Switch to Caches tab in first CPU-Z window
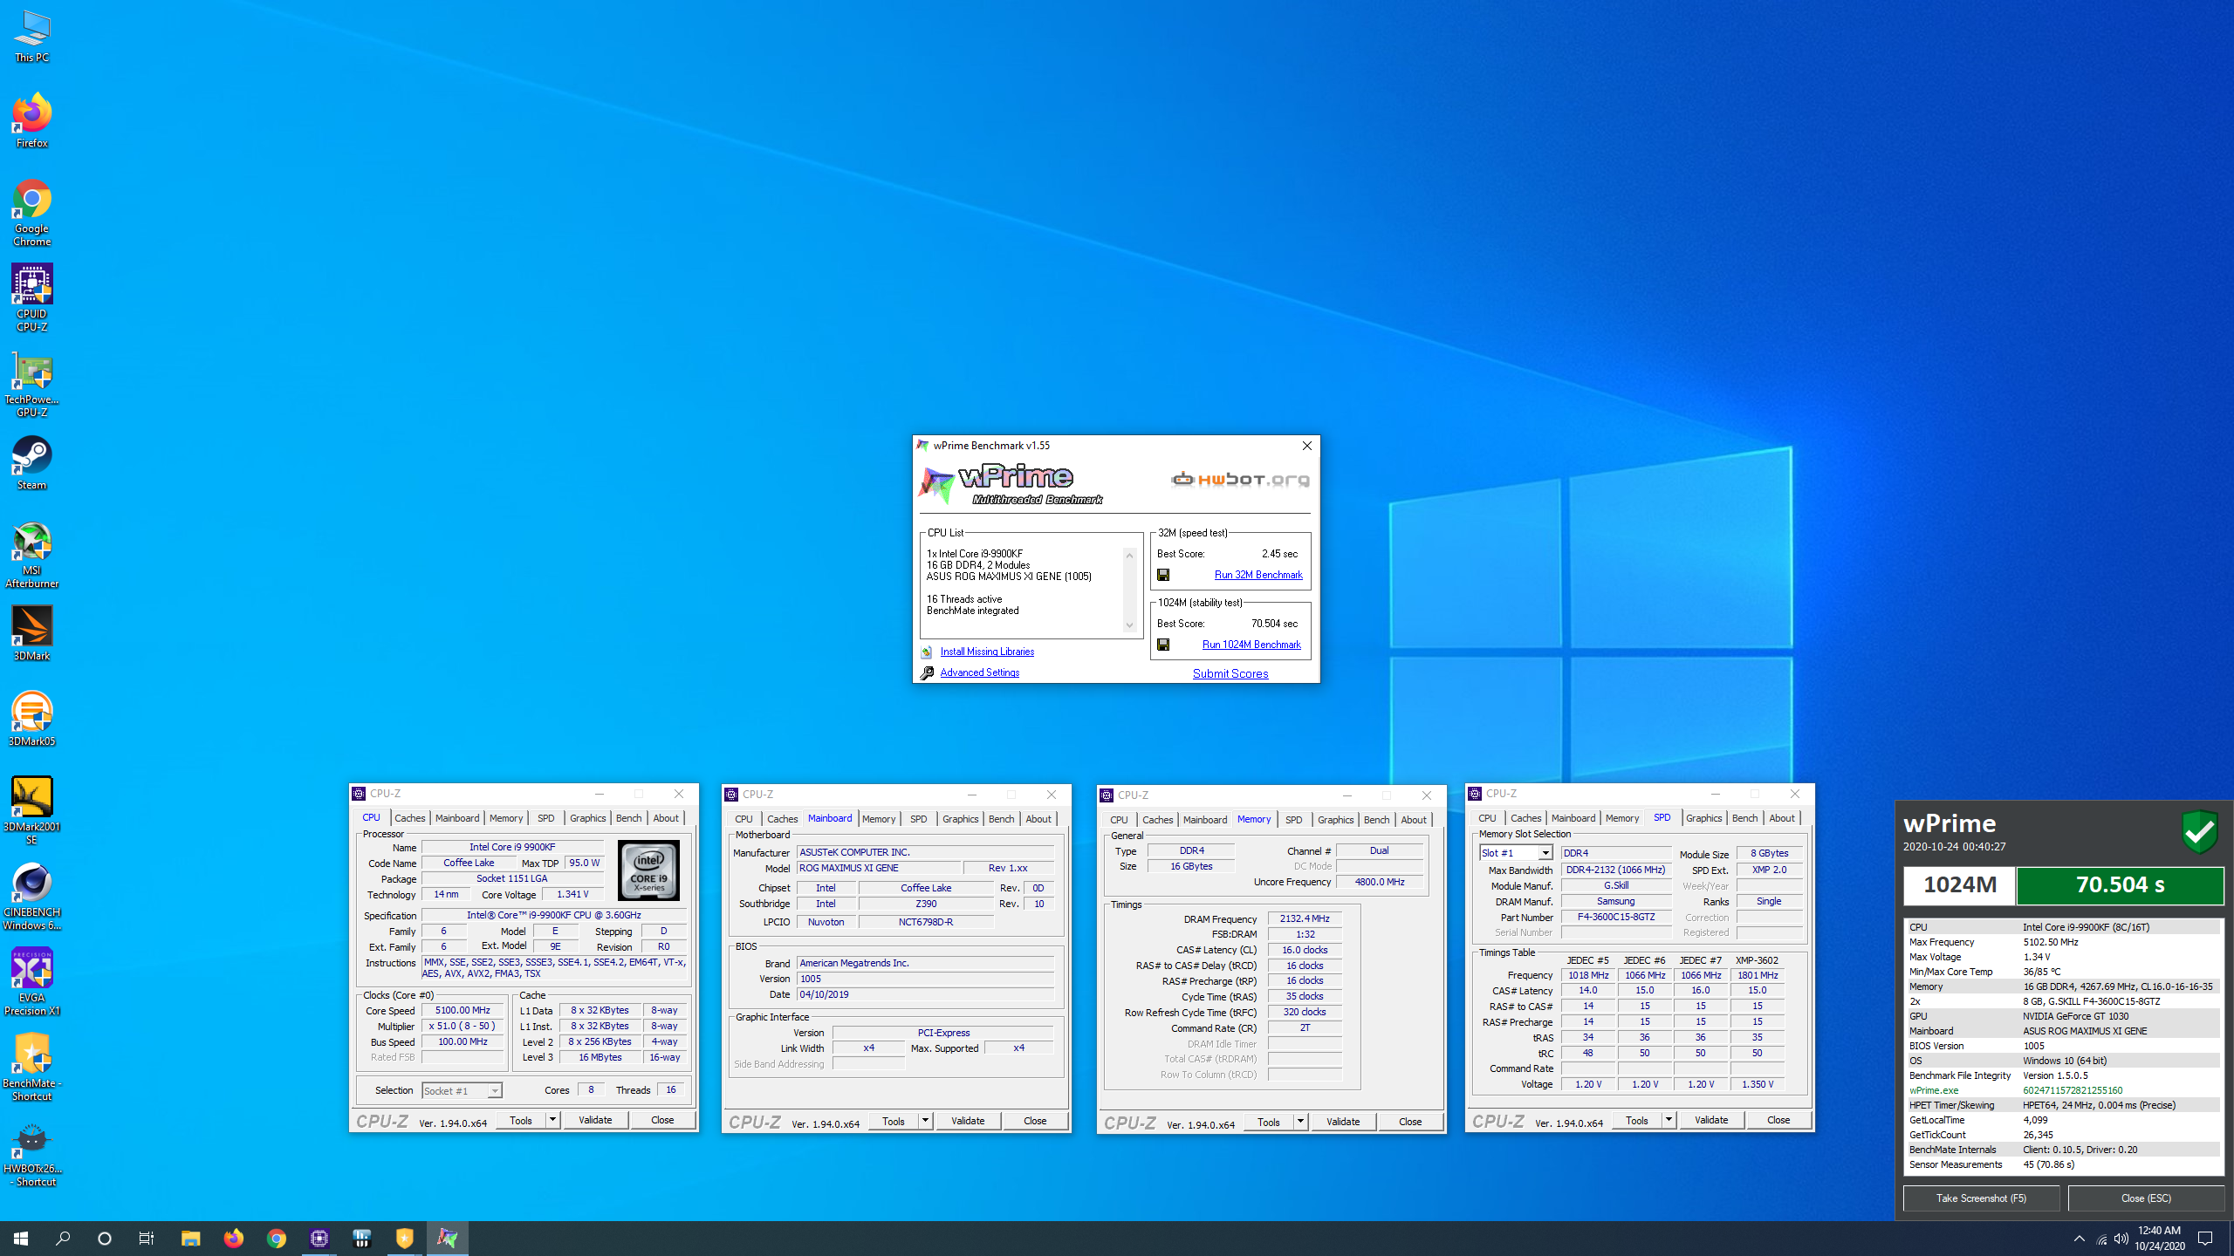 pyautogui.click(x=409, y=818)
